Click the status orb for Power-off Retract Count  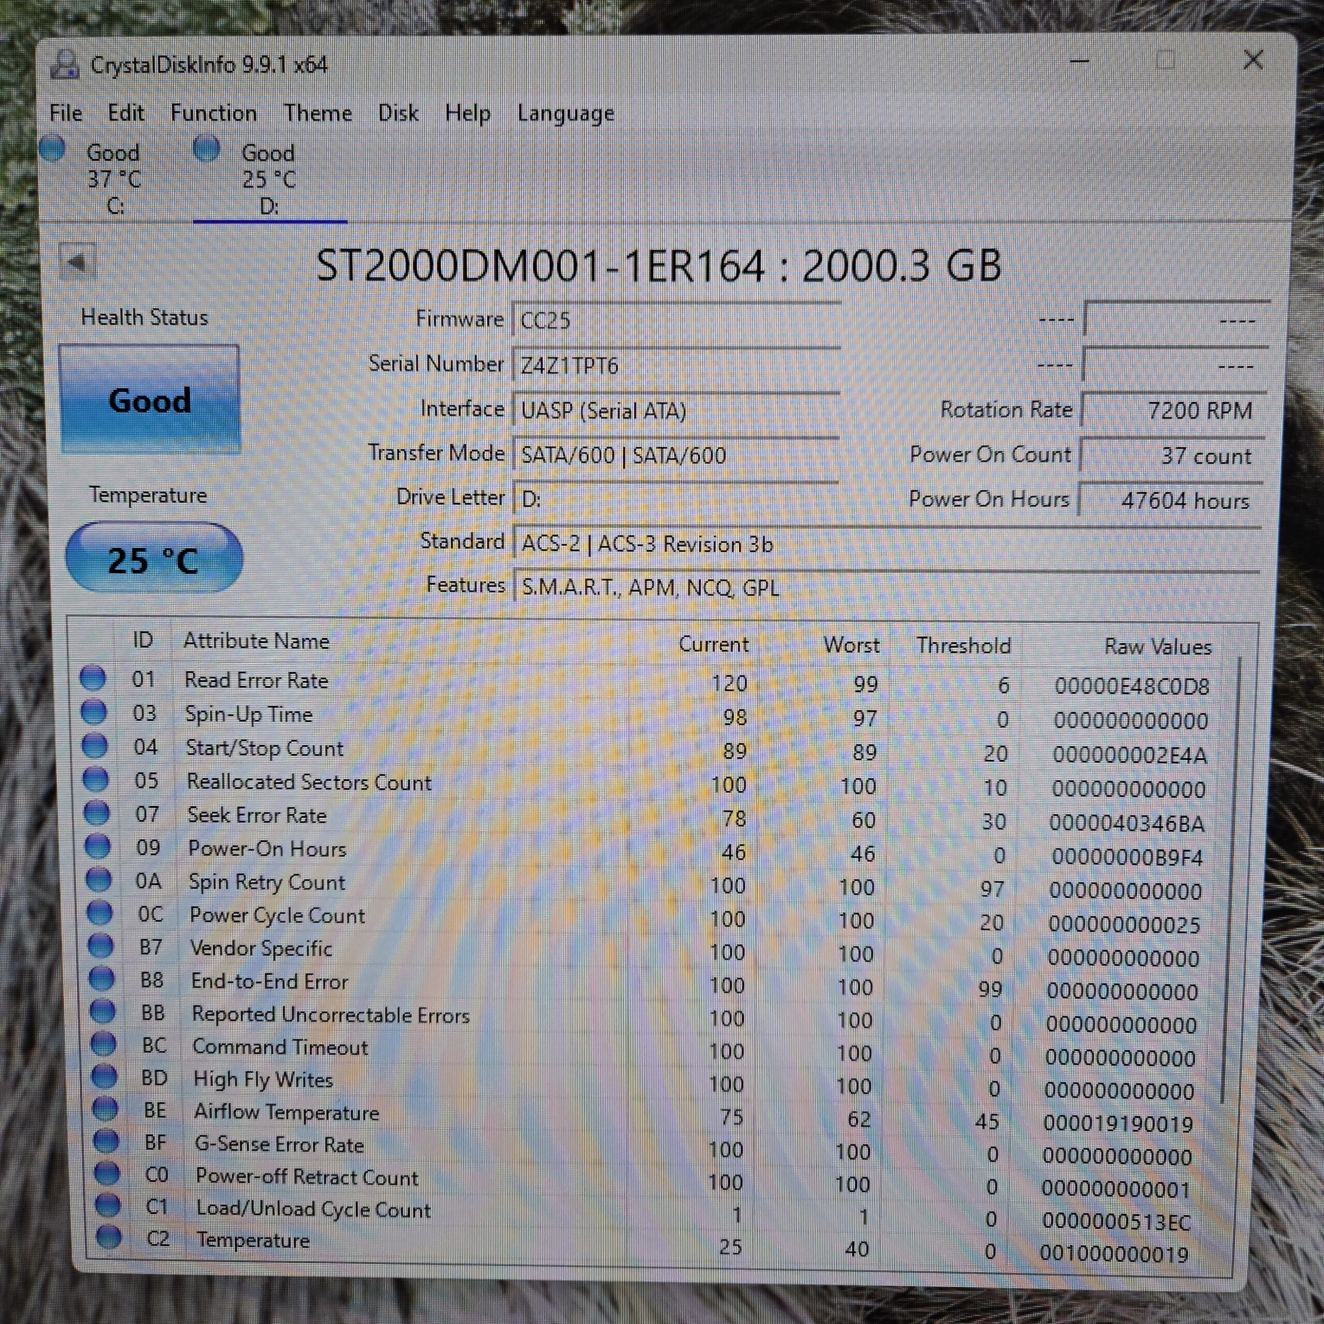pyautogui.click(x=107, y=1174)
